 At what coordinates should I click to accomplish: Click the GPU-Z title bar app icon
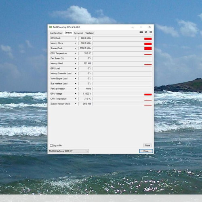[50, 27]
